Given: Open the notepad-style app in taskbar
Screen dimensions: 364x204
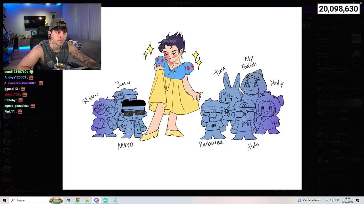Looking at the screenshot, I should [x=115, y=200].
